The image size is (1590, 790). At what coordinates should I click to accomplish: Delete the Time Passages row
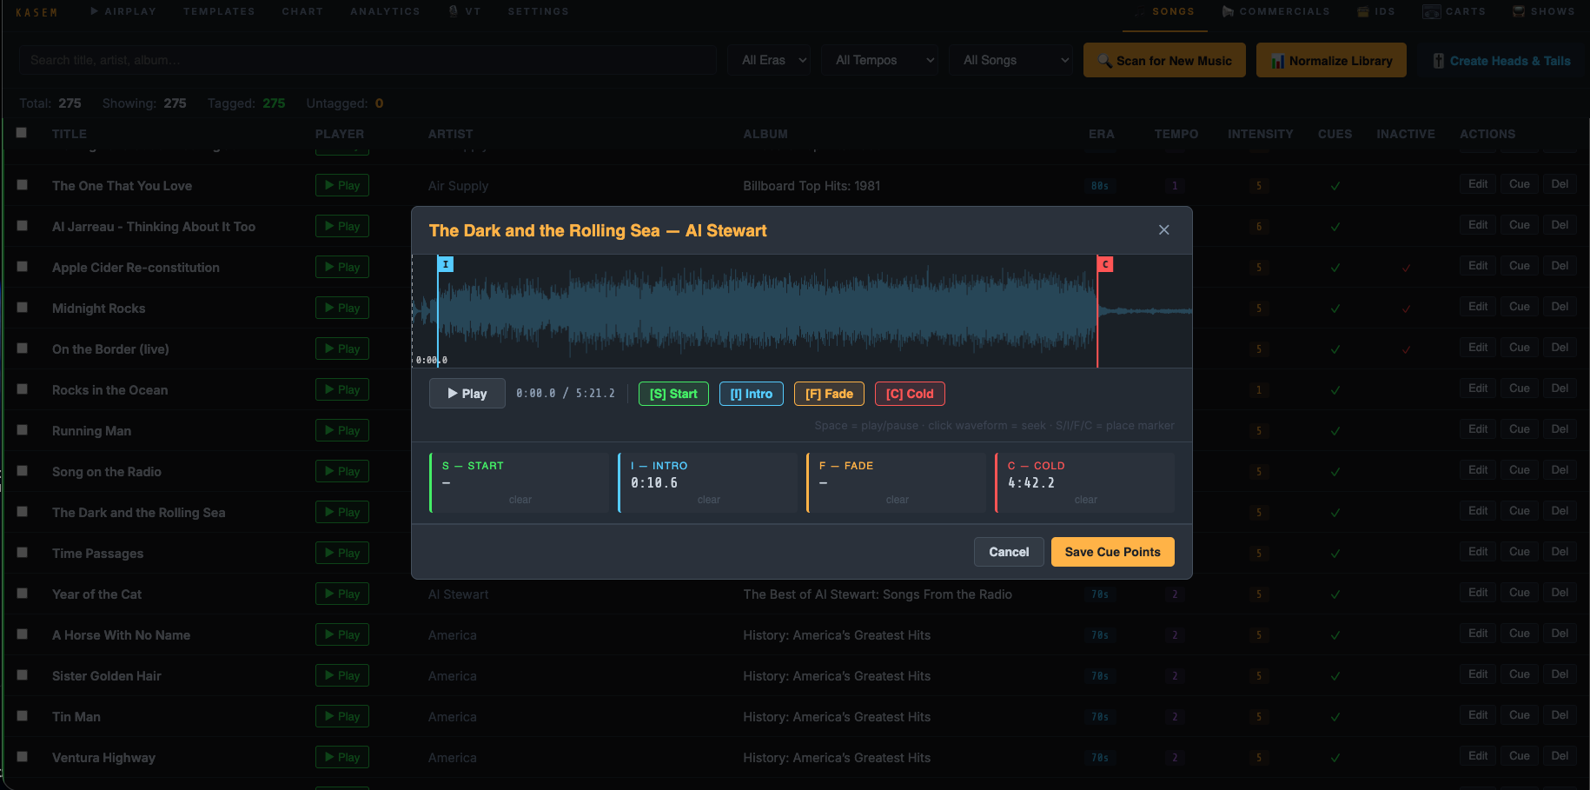(1560, 552)
